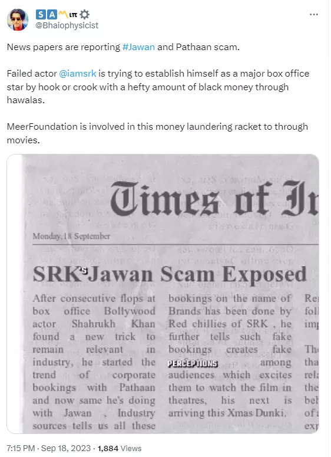Click the yellow M emoji in name
This screenshot has height=457, width=331.
tap(63, 14)
